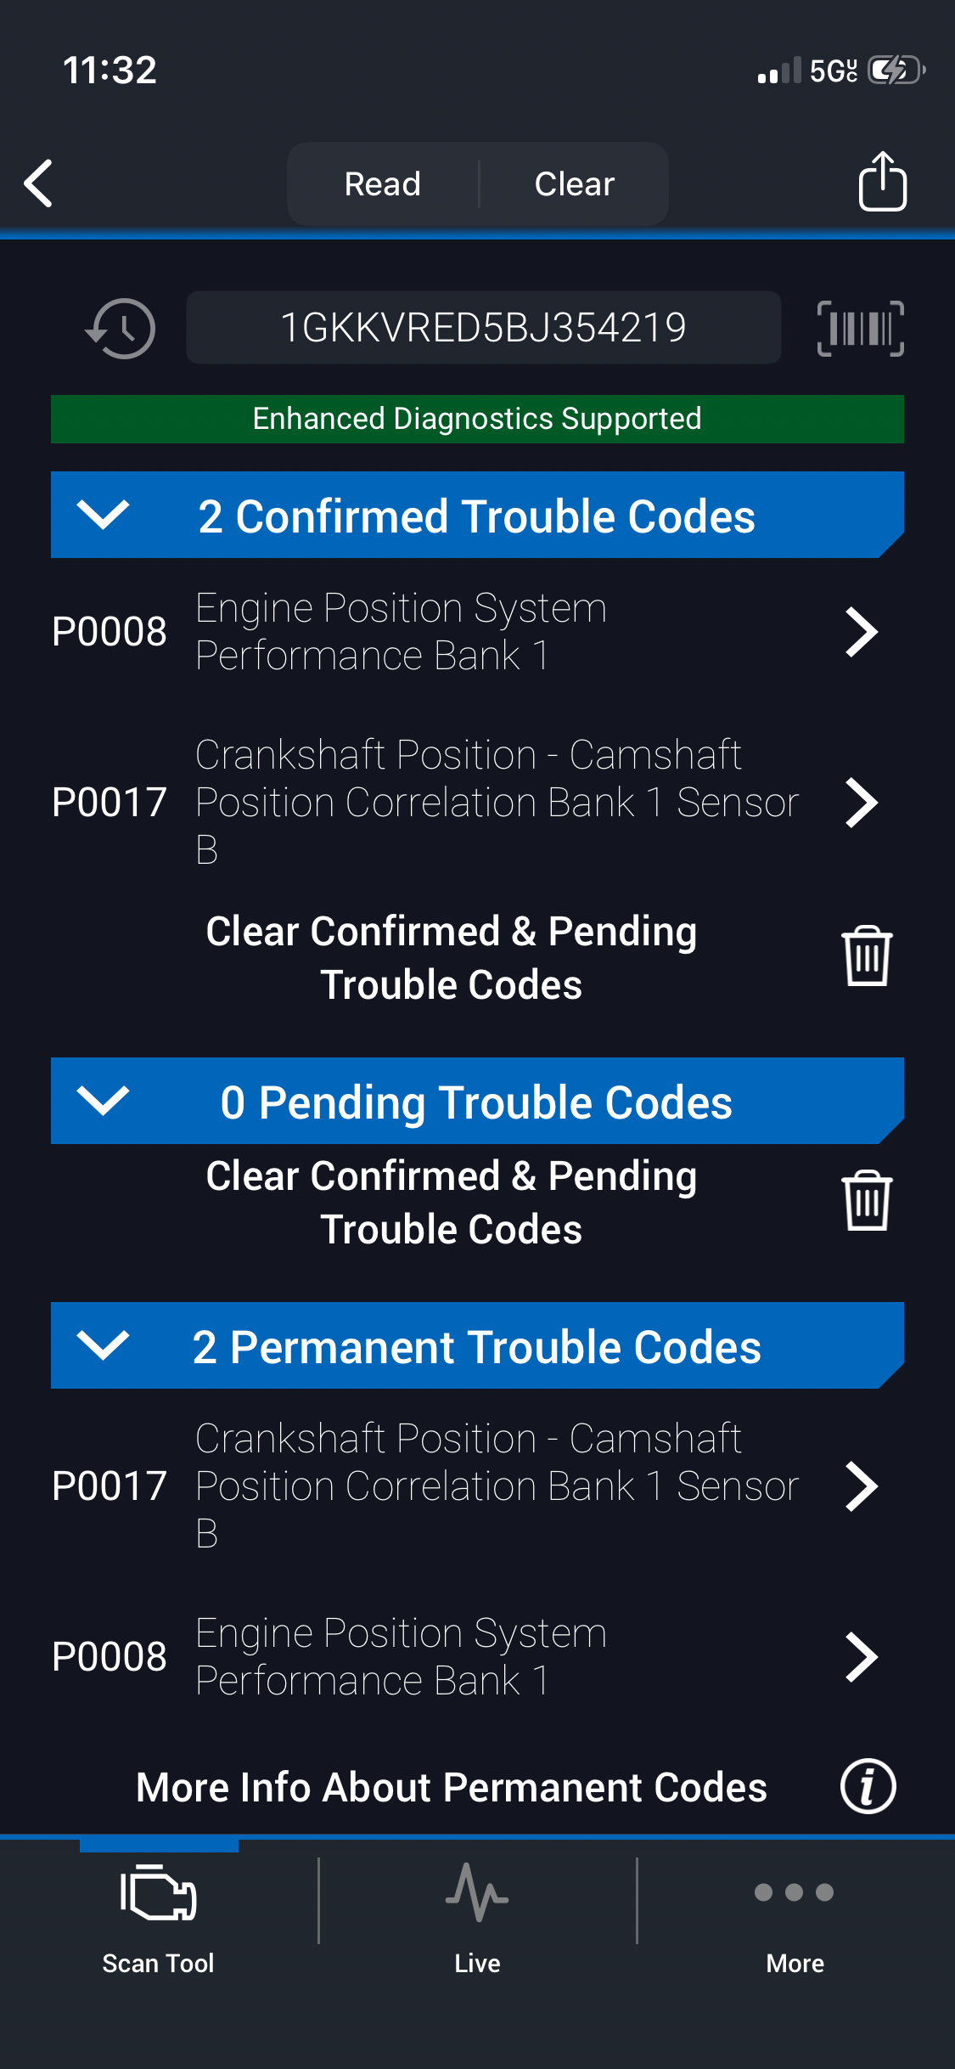The width and height of the screenshot is (955, 2069).
Task: Tap the share icon
Action: (882, 182)
